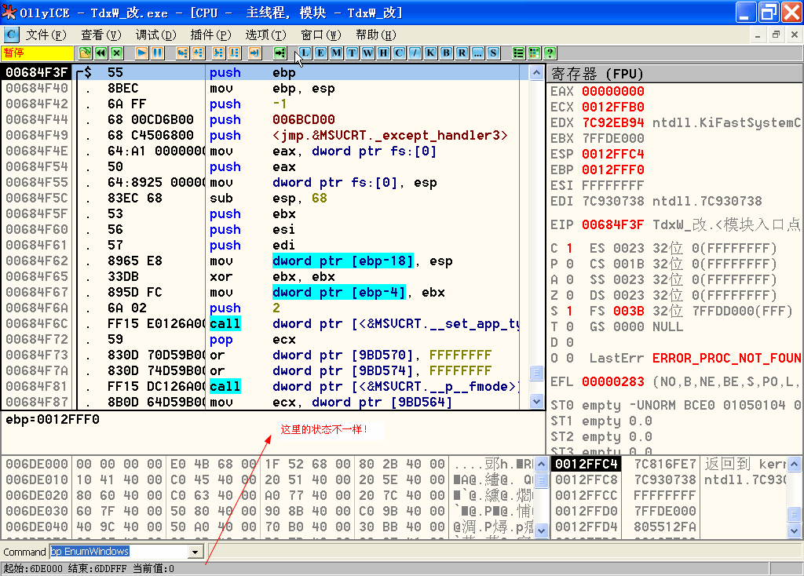Click the EAX register value 00000000

click(612, 92)
